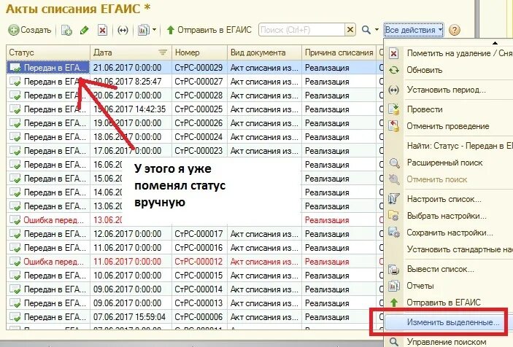
Task: Click printer icon beside Вывести список
Action: click(394, 270)
